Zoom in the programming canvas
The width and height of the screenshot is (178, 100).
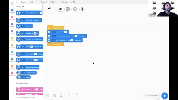[55, 96]
